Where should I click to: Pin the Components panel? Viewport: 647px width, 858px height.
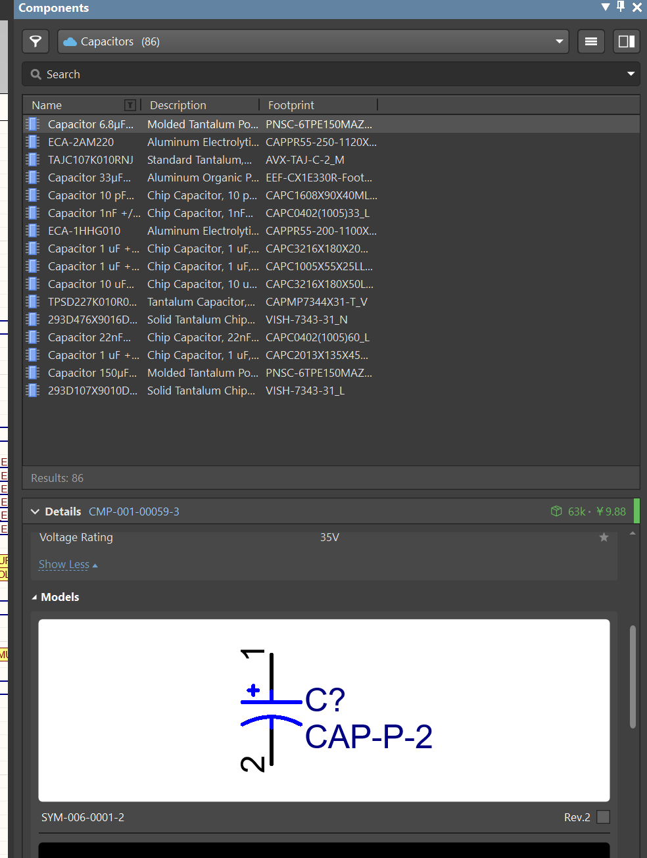(621, 7)
